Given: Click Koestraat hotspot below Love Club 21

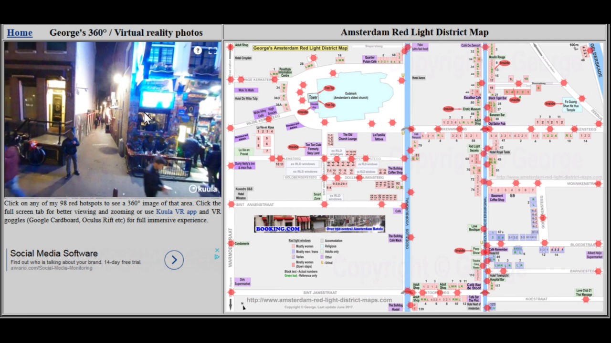Looking at the screenshot, I should [586, 299].
